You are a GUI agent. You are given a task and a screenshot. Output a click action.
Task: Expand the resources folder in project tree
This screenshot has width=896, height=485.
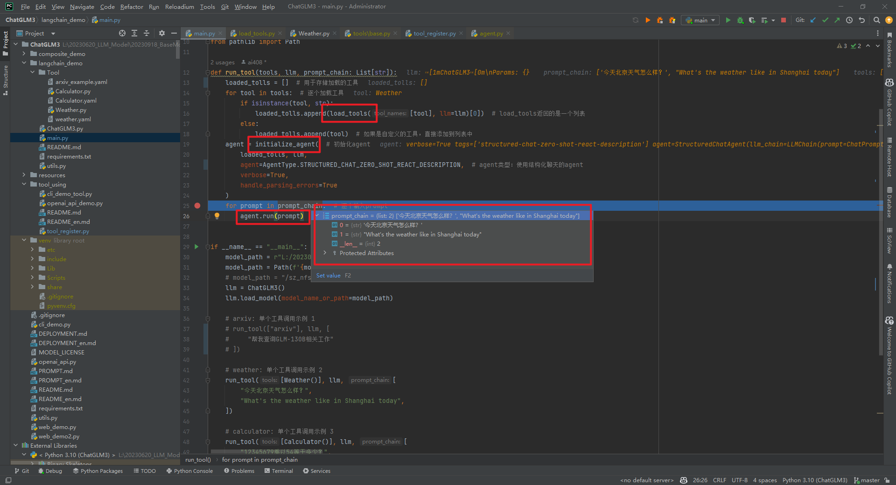(24, 175)
